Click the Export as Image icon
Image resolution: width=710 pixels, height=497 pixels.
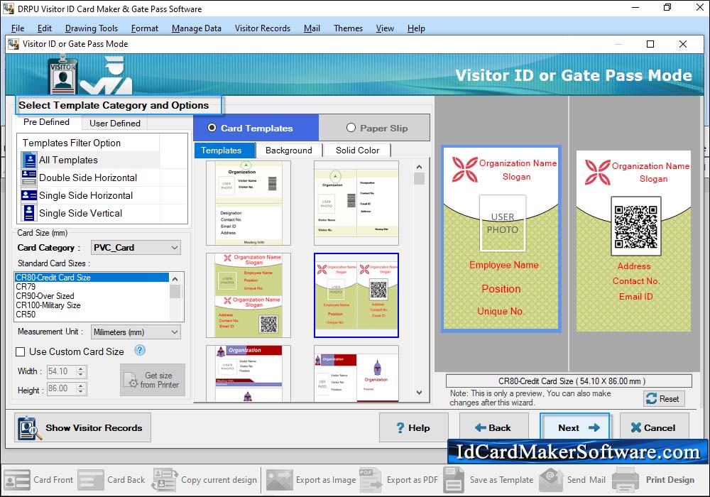point(279,480)
